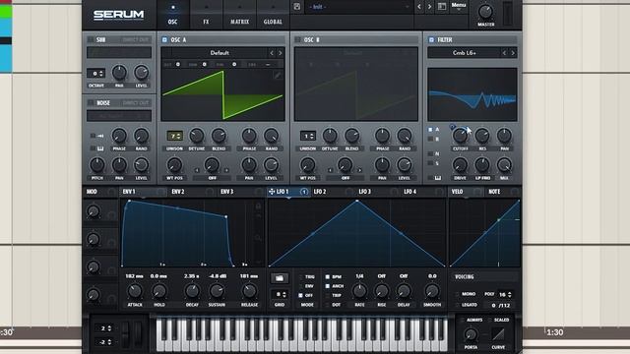Click the OSC B WT Pos knob
630x354 pixels.
pos(307,165)
